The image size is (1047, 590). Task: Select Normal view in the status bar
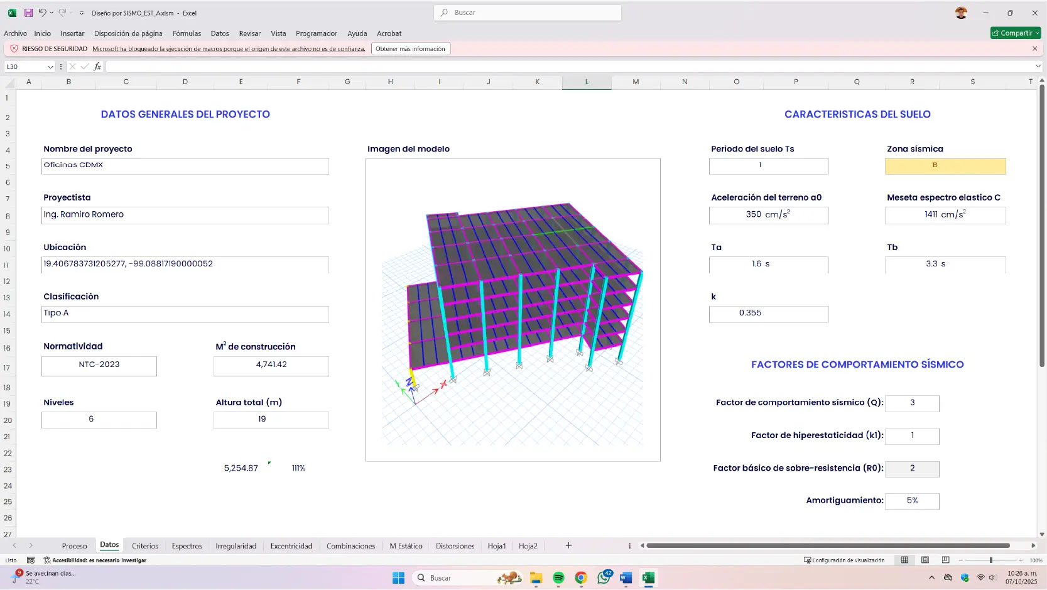(x=904, y=560)
